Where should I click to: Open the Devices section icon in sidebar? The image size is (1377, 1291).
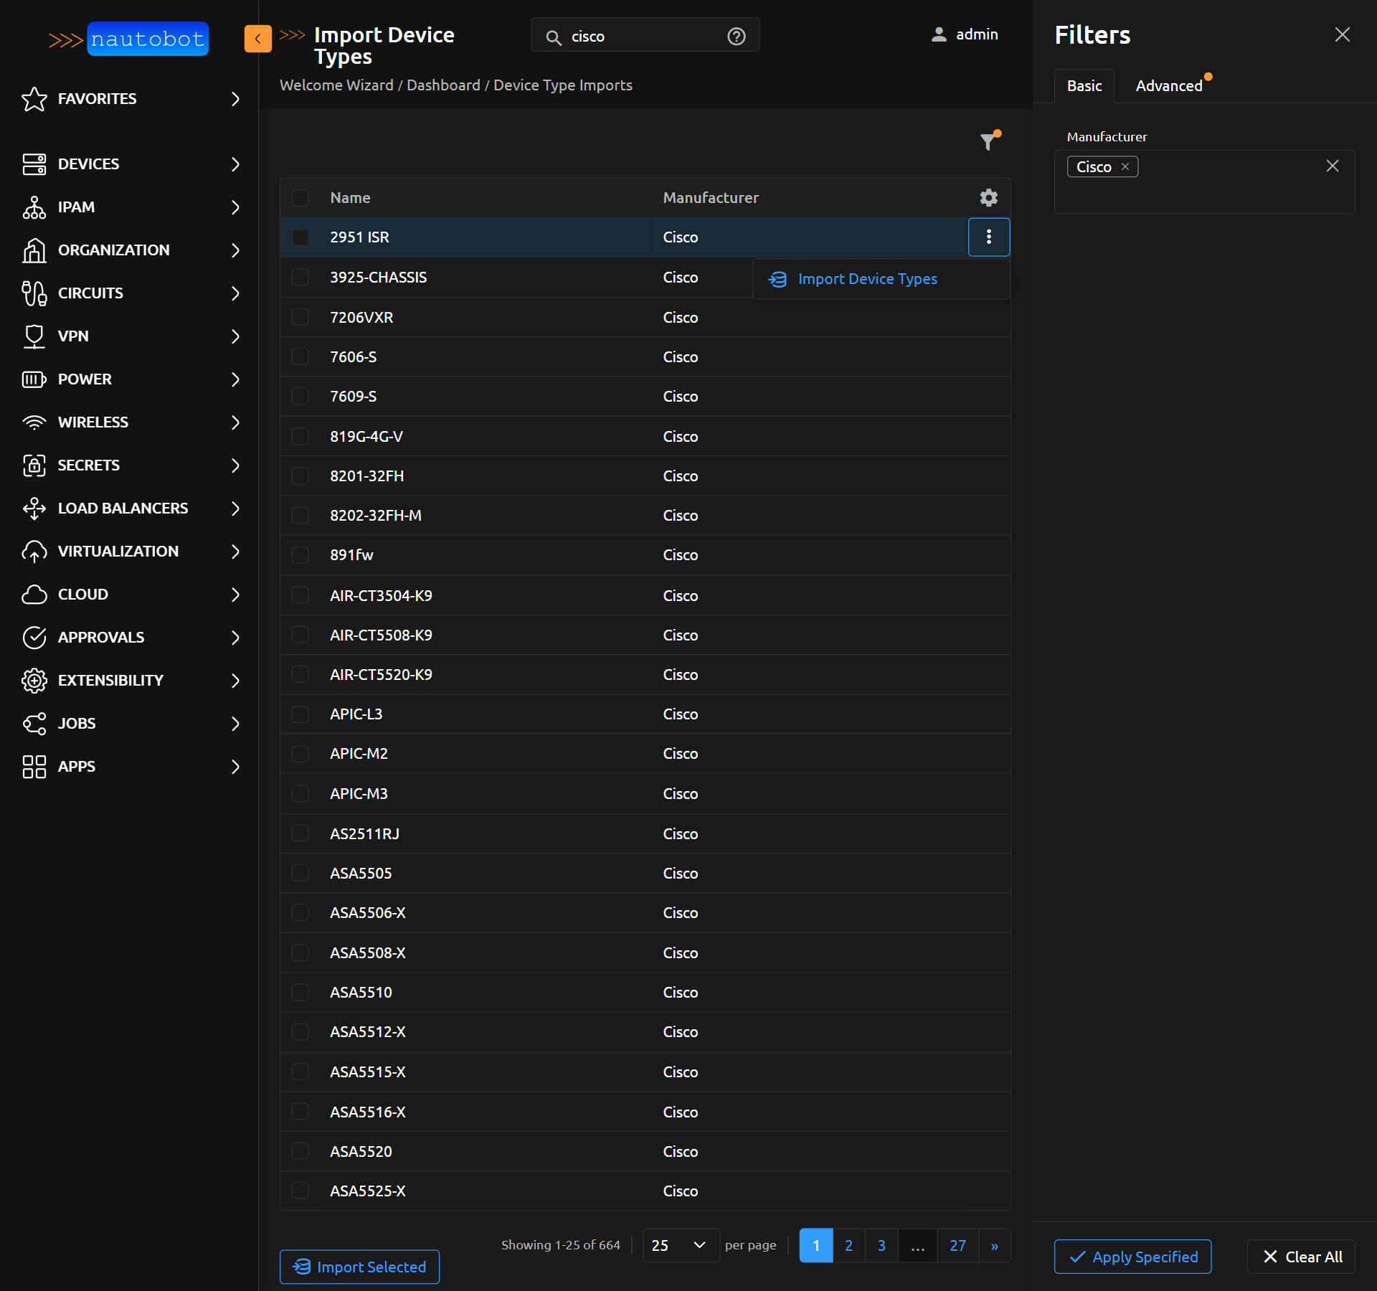(34, 164)
